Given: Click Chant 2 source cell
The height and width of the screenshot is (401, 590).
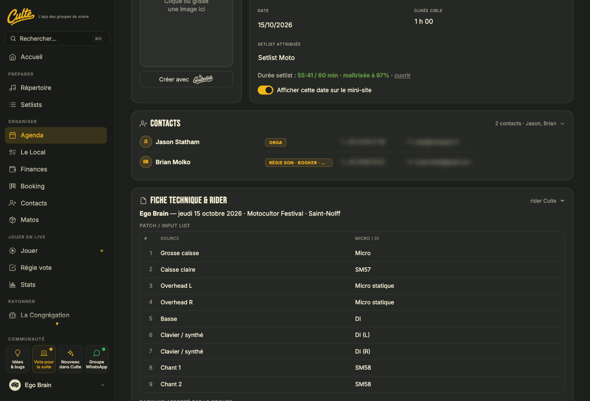Looking at the screenshot, I should point(171,384).
